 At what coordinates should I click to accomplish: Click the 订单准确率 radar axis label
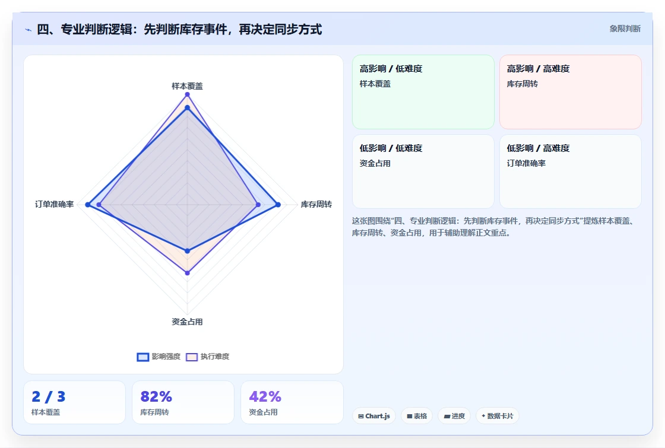54,204
